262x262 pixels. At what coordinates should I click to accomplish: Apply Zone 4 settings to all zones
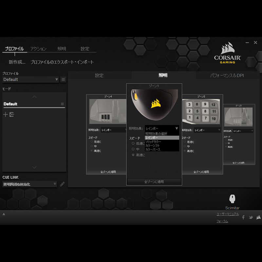108,172
